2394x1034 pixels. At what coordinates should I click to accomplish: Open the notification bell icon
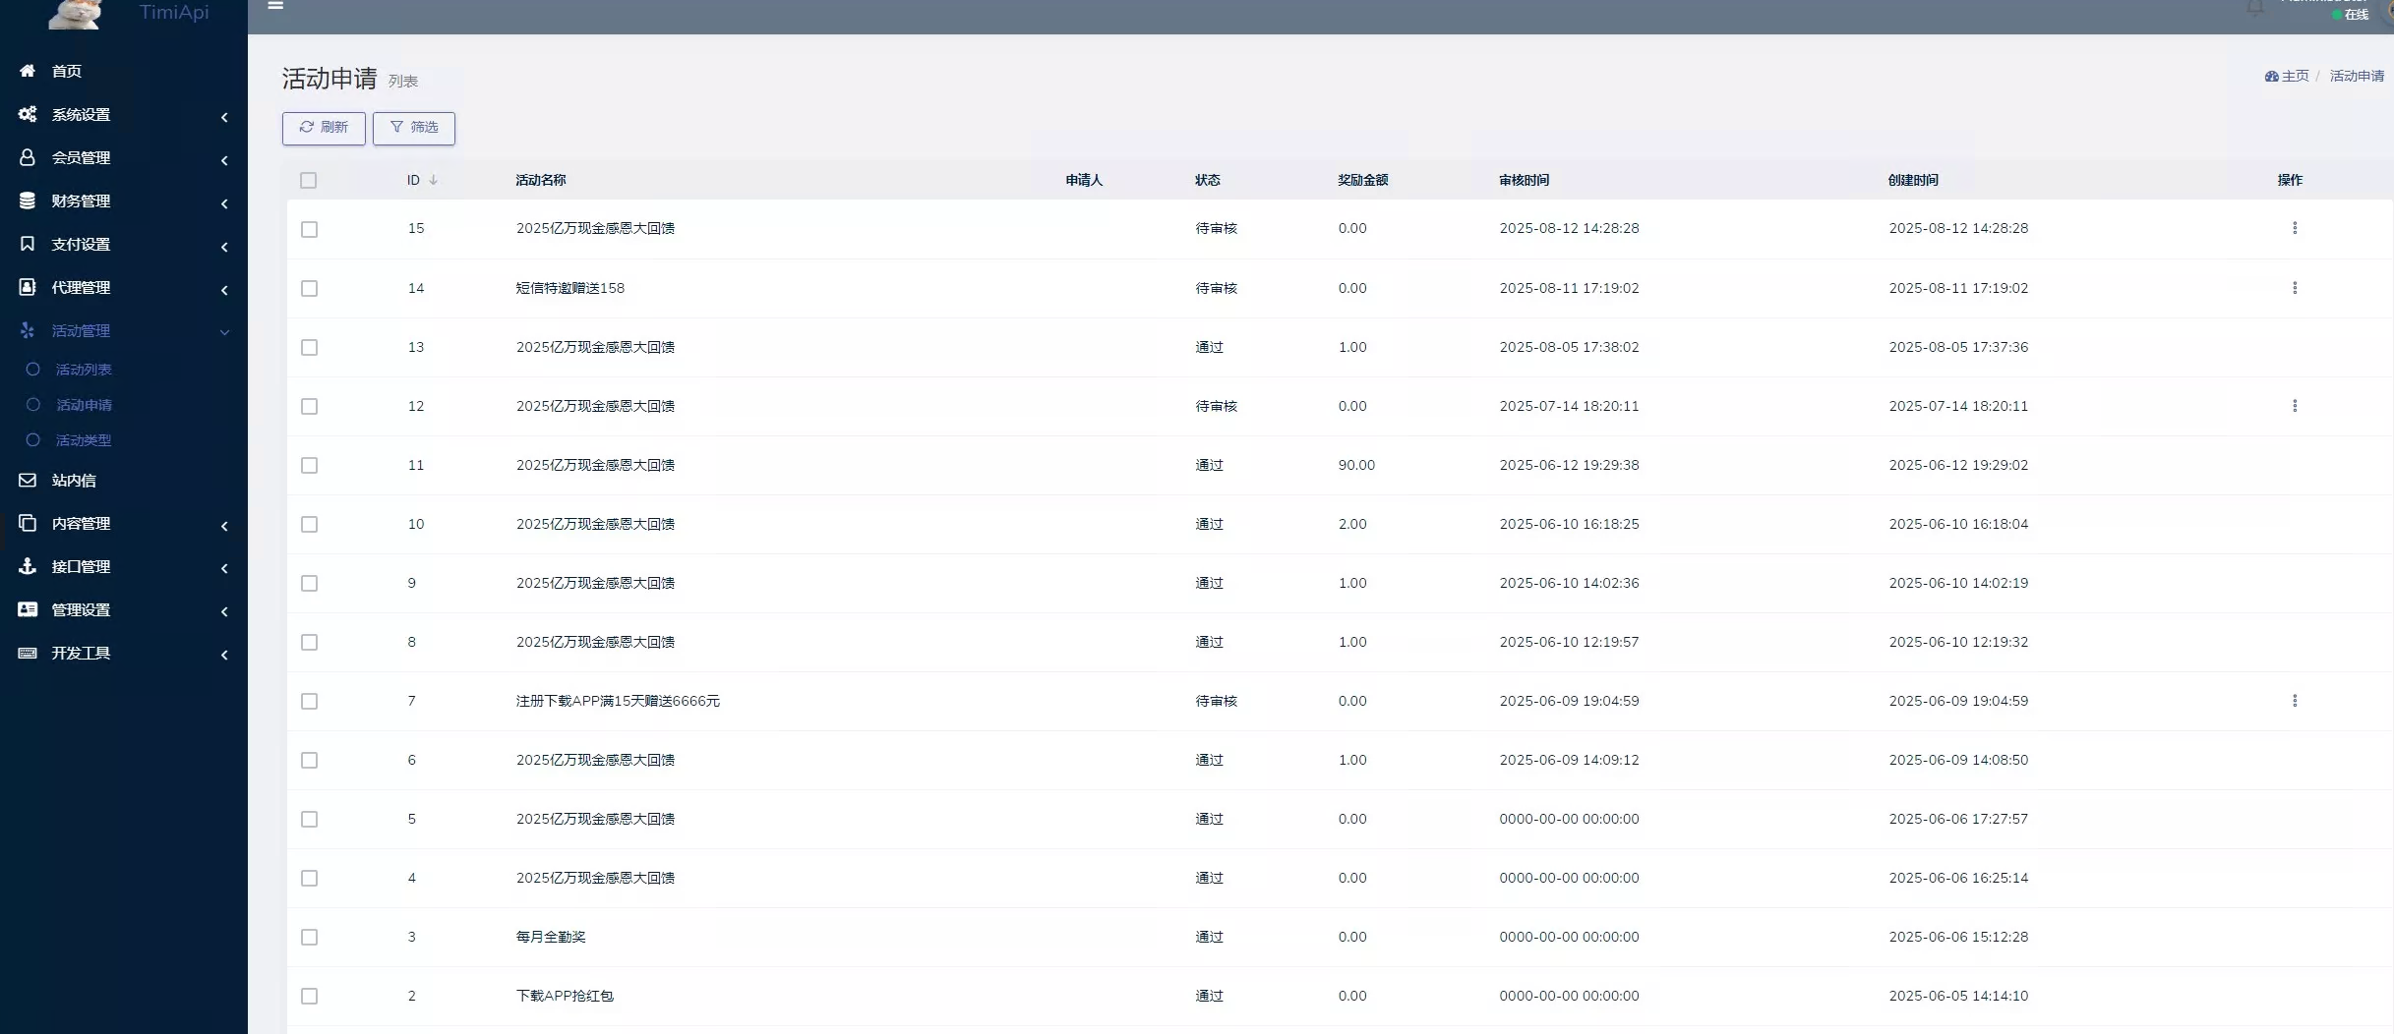(2255, 9)
